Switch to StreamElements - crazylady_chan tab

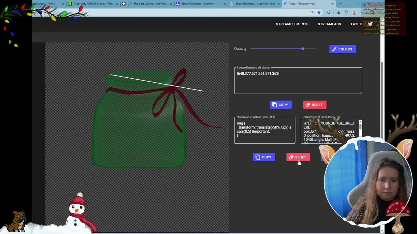[x=254, y=4]
